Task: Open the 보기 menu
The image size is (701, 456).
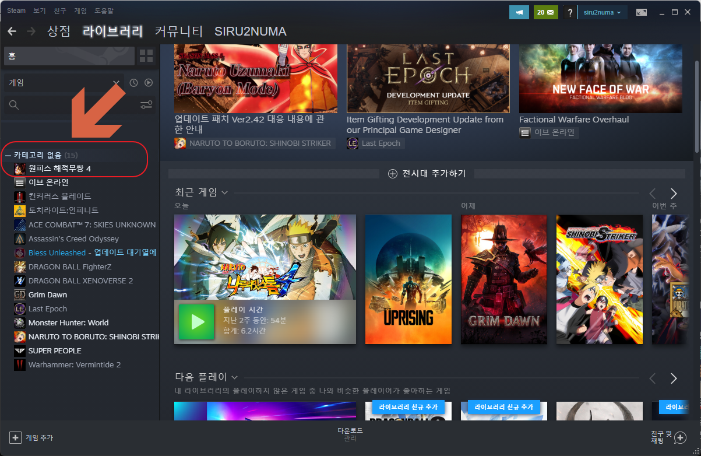Action: coord(40,11)
